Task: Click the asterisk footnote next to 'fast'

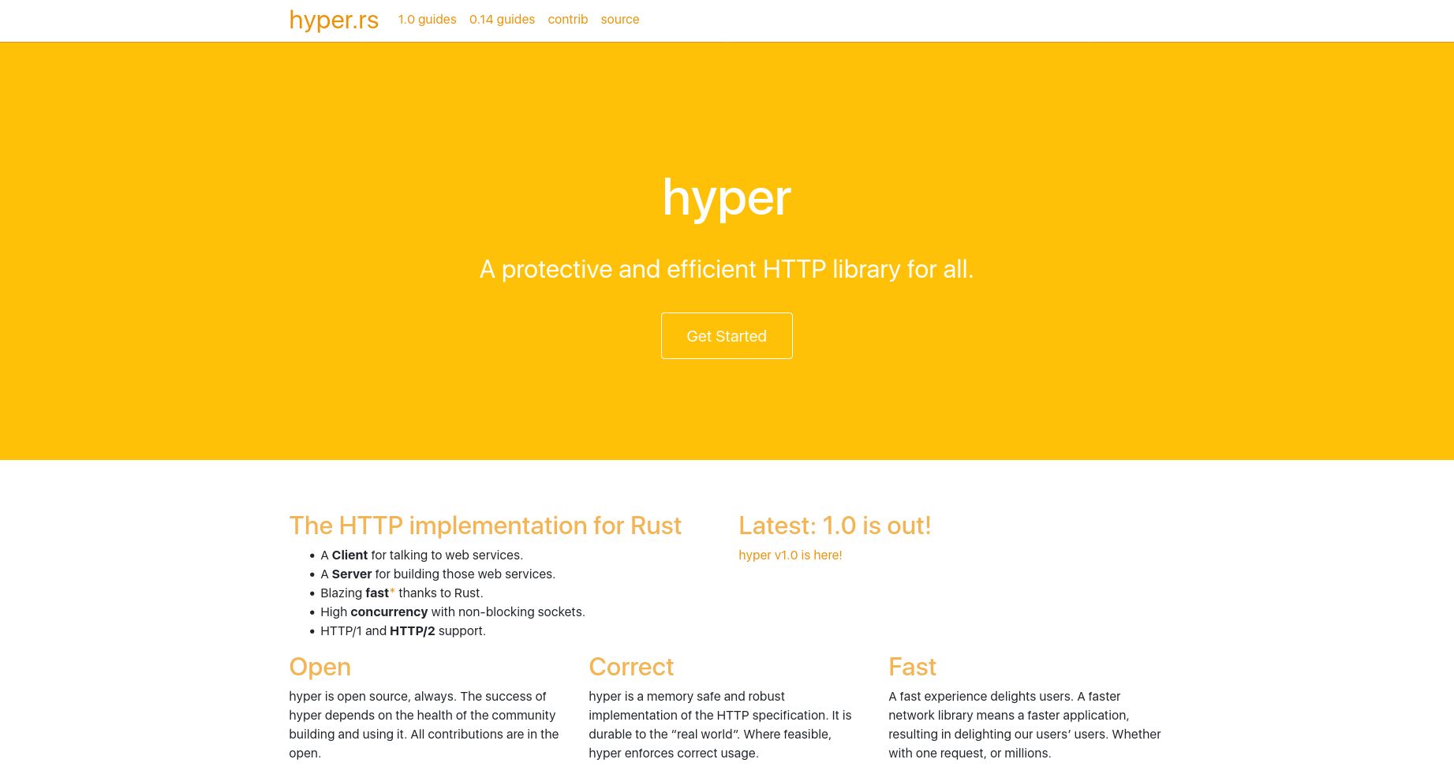Action: click(392, 591)
